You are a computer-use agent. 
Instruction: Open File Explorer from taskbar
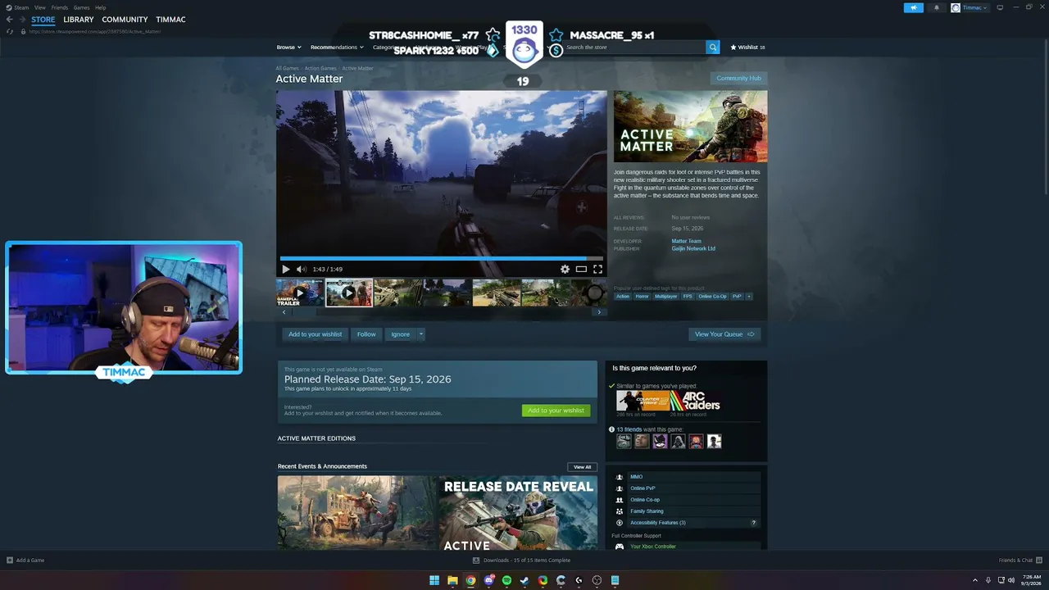click(452, 580)
